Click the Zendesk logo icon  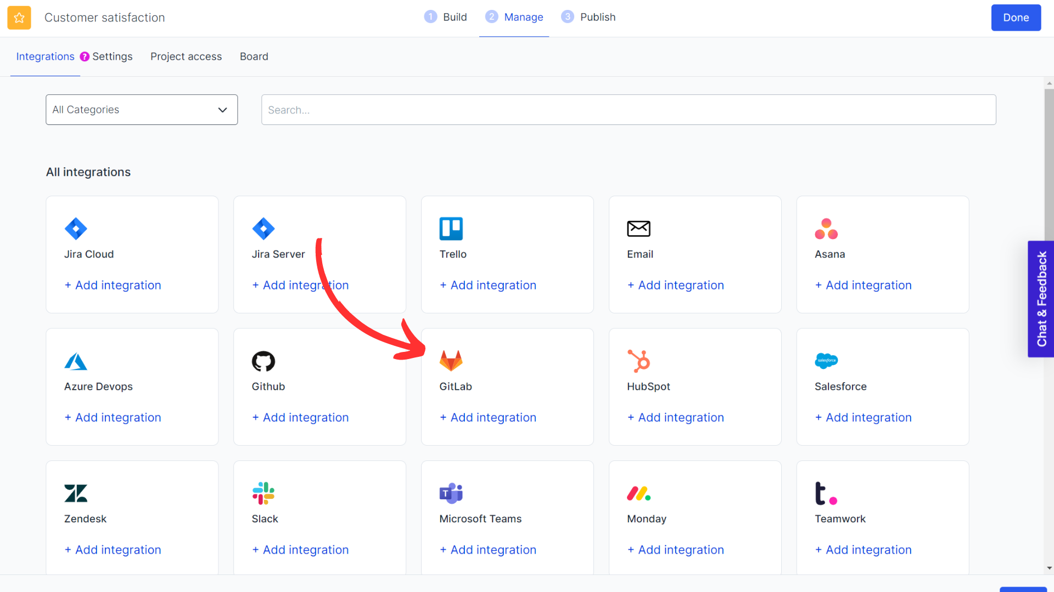(76, 493)
